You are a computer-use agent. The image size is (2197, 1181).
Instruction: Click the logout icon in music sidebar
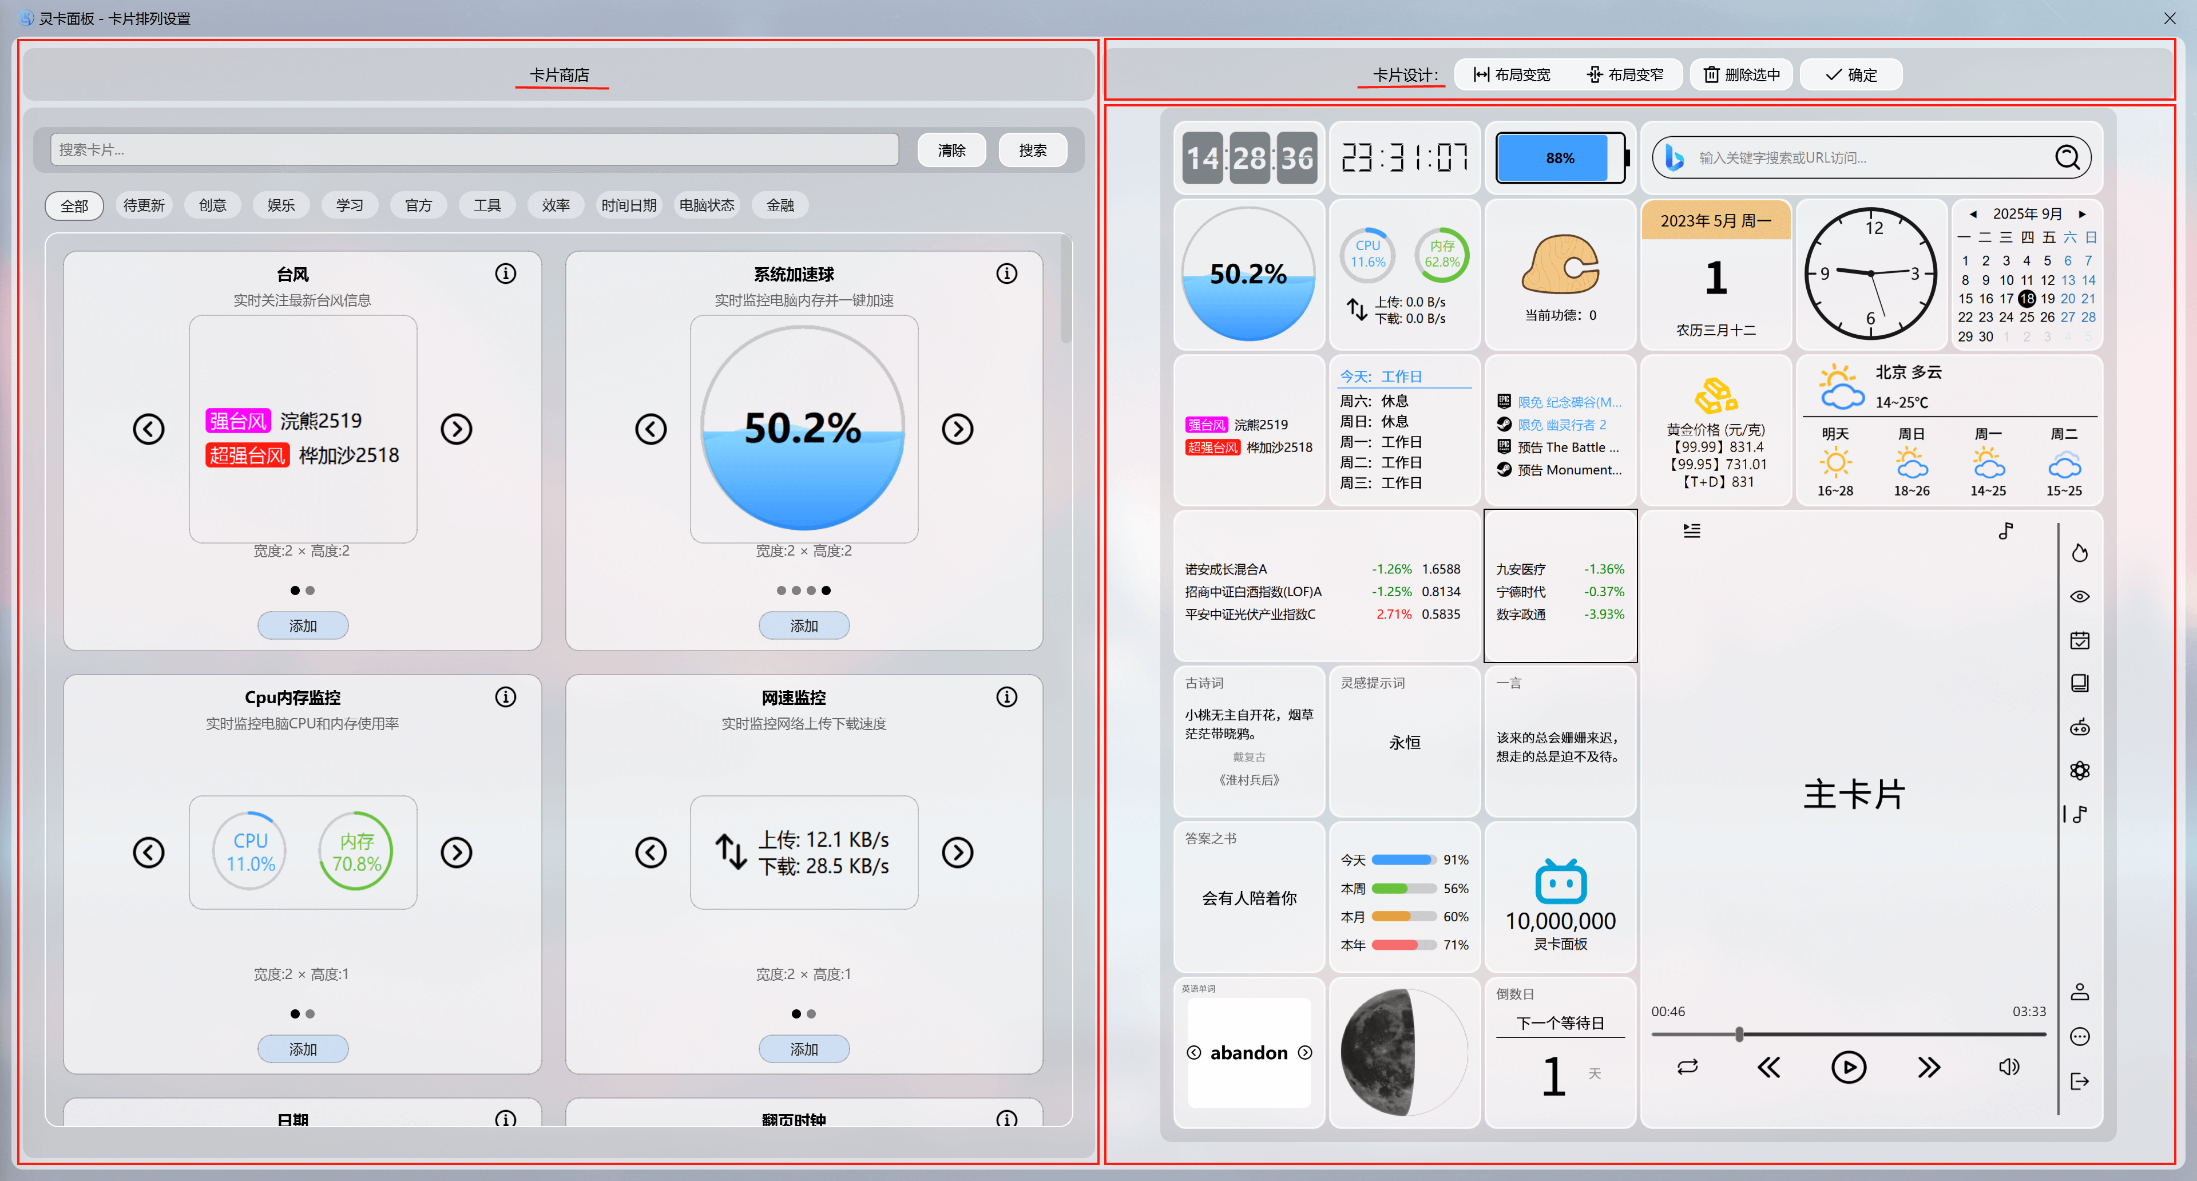[x=2079, y=1081]
